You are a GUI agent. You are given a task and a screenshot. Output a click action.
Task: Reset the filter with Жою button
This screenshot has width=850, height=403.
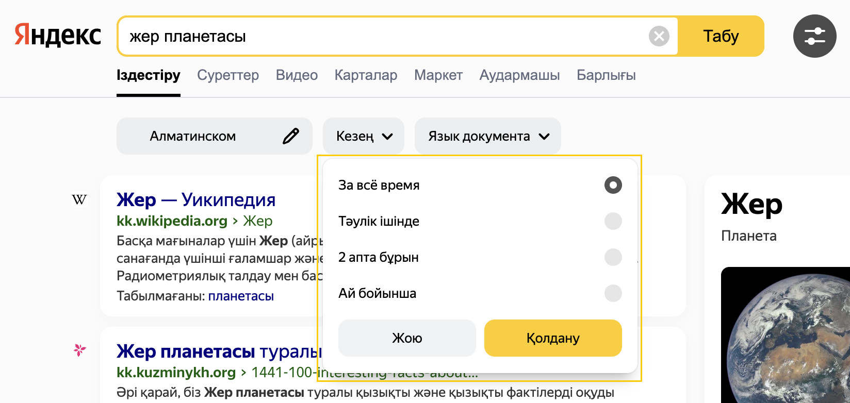pos(407,338)
